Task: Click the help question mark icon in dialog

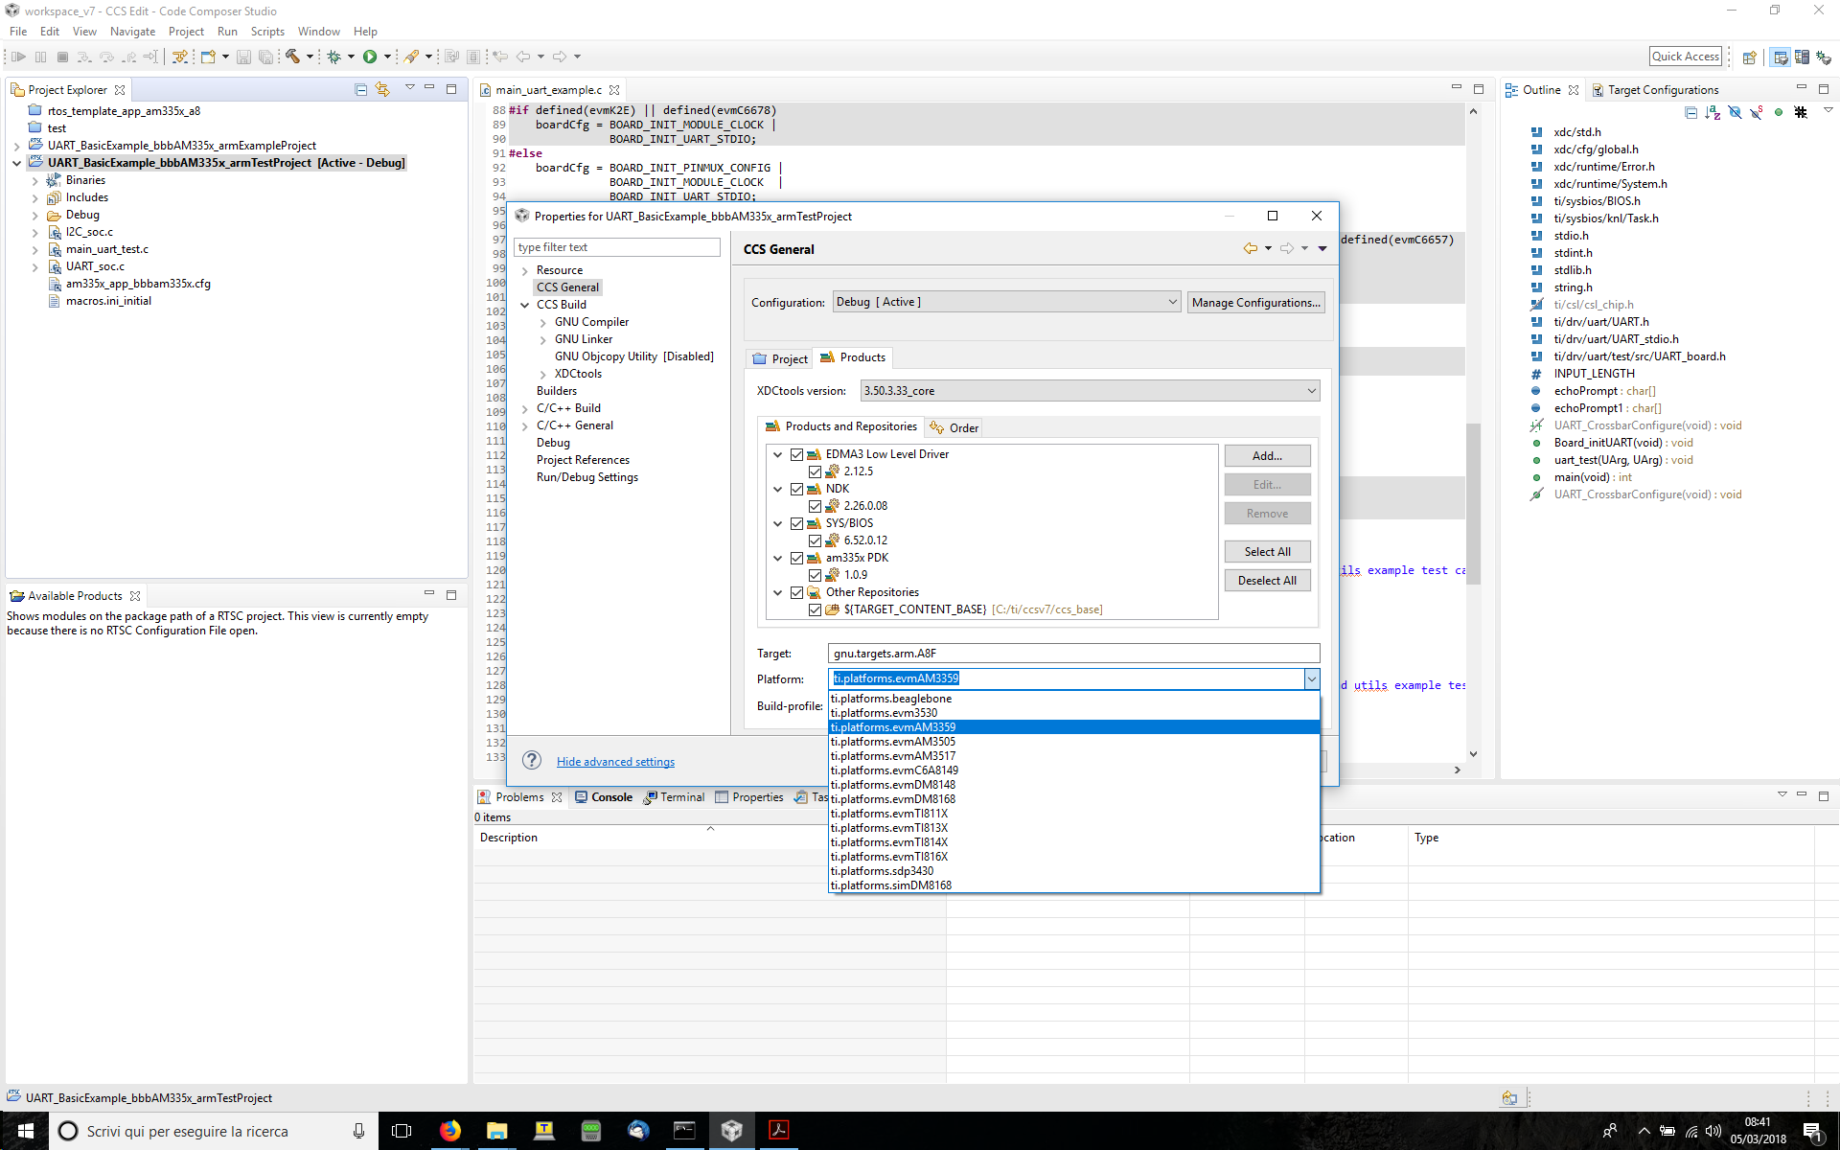Action: pyautogui.click(x=532, y=761)
